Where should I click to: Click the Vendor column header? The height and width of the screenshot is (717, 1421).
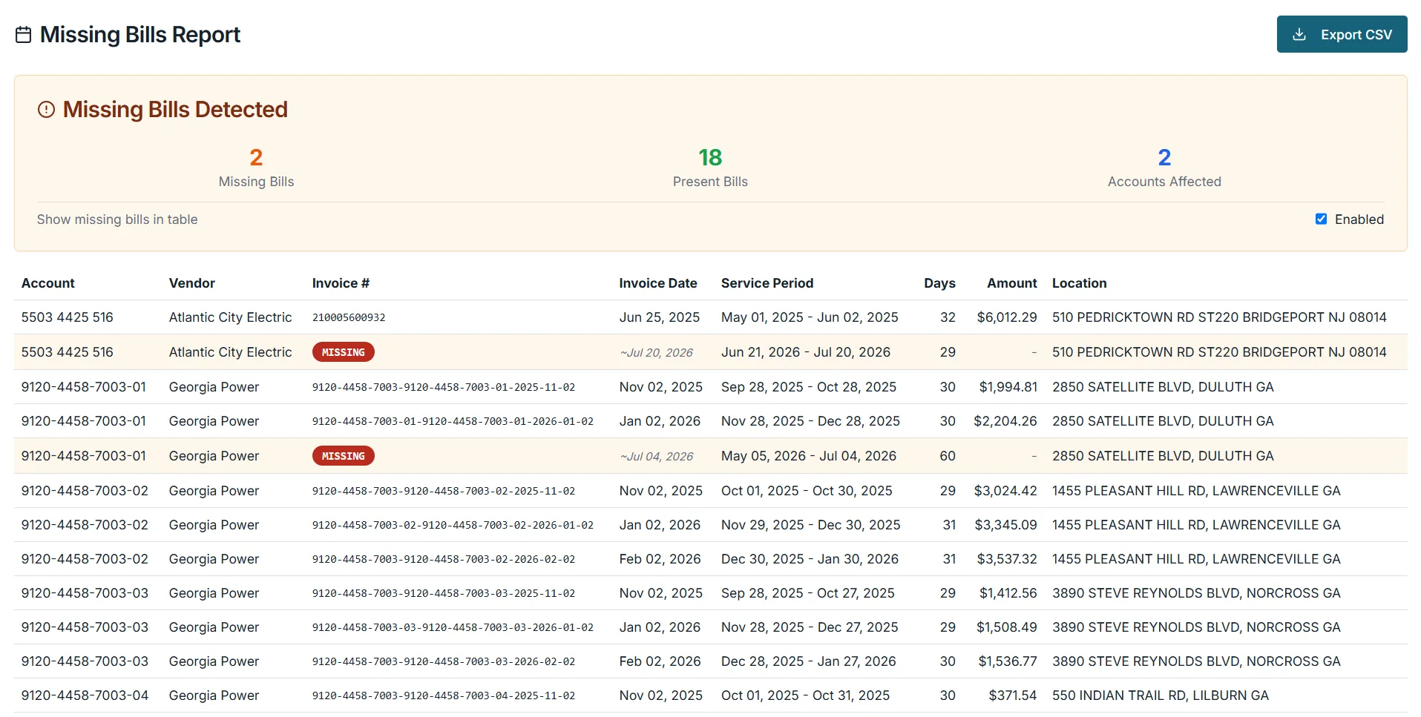tap(192, 283)
